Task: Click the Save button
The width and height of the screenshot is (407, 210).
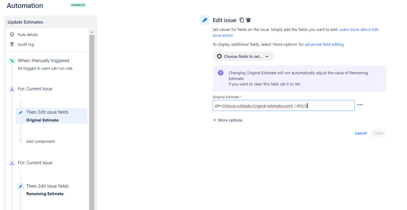Action: [378, 133]
